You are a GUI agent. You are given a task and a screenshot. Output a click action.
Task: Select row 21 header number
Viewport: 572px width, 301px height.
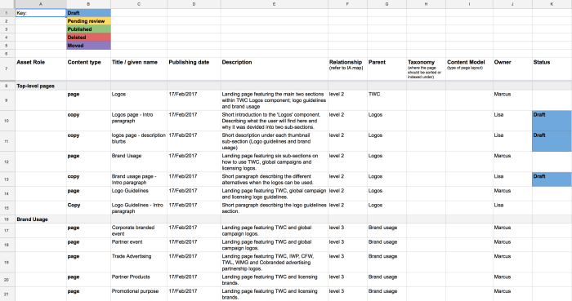(7, 294)
